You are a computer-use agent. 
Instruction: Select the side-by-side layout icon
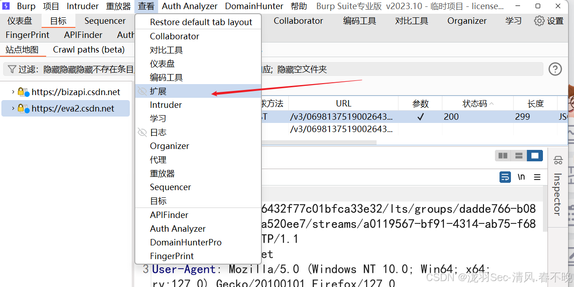[x=503, y=156]
